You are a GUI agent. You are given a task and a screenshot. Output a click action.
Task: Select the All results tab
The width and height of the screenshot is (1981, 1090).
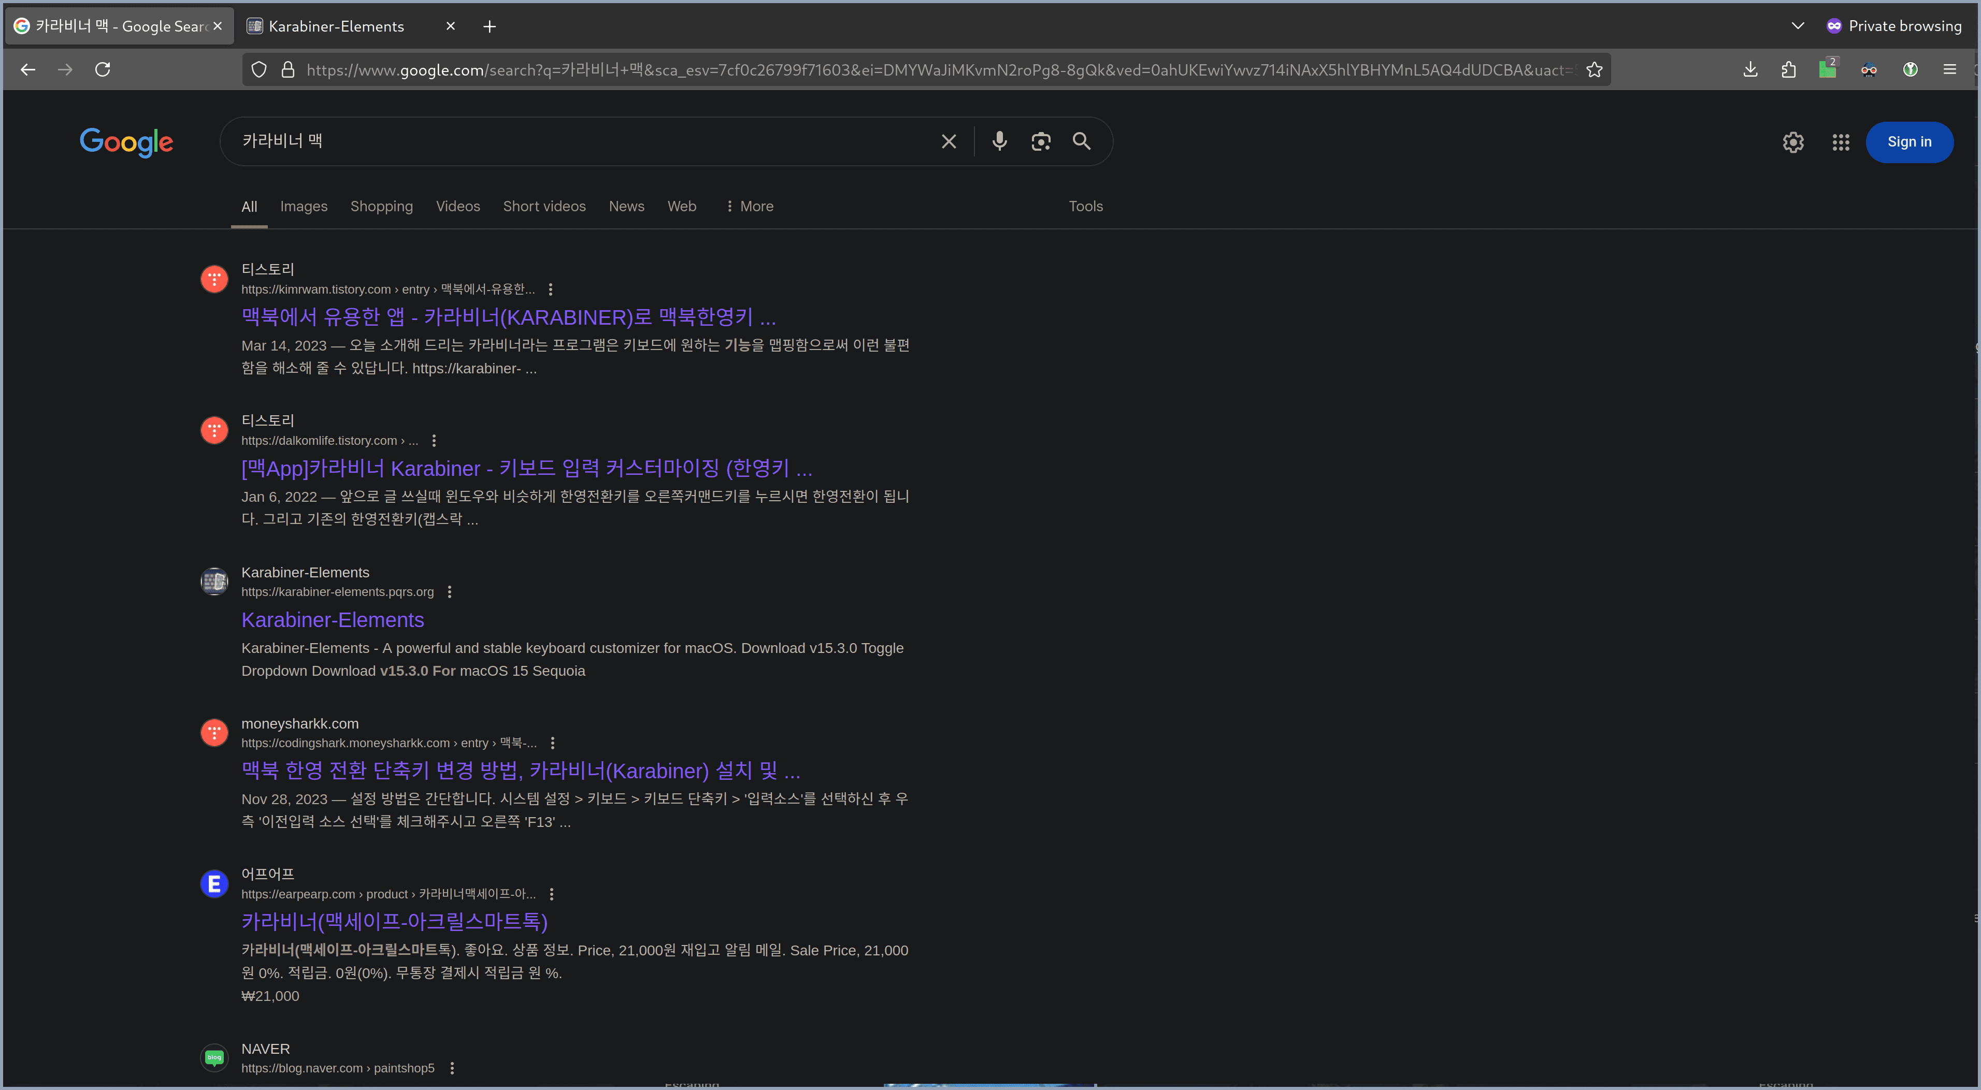tap(249, 207)
